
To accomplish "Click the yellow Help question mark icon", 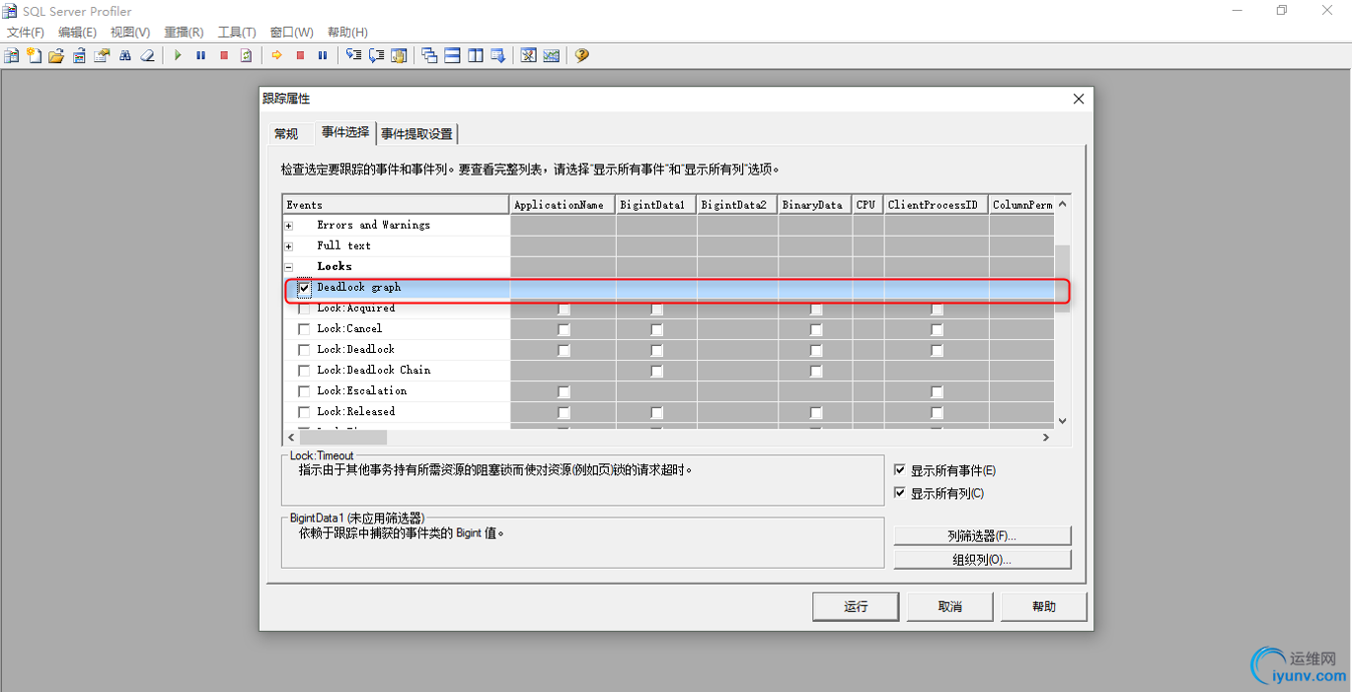I will (582, 55).
